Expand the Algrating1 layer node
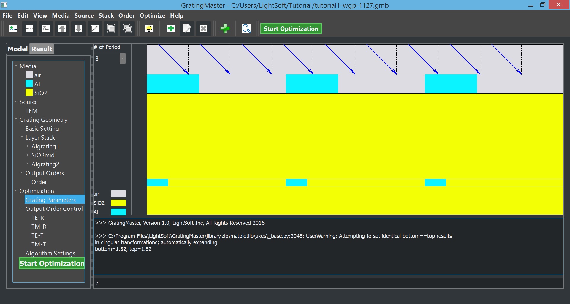The height and width of the screenshot is (304, 570). click(x=28, y=146)
